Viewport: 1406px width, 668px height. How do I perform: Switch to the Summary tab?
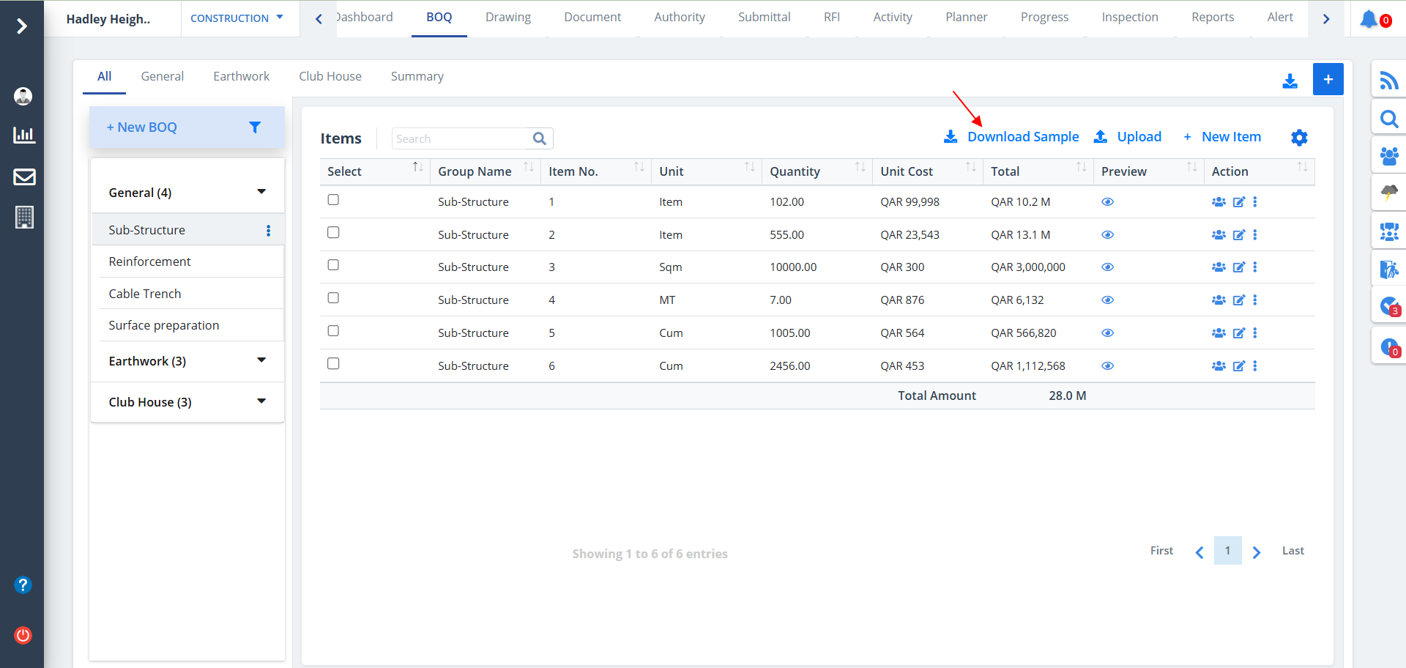coord(417,77)
